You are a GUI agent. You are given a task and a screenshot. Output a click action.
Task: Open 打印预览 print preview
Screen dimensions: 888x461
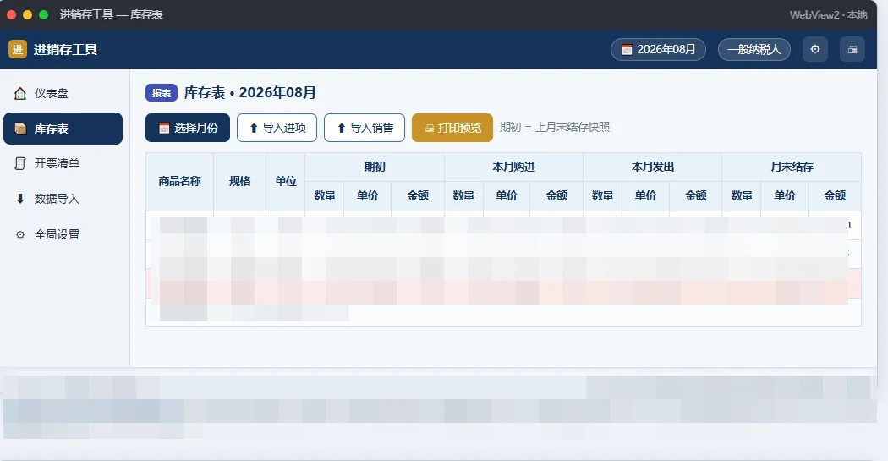(452, 128)
